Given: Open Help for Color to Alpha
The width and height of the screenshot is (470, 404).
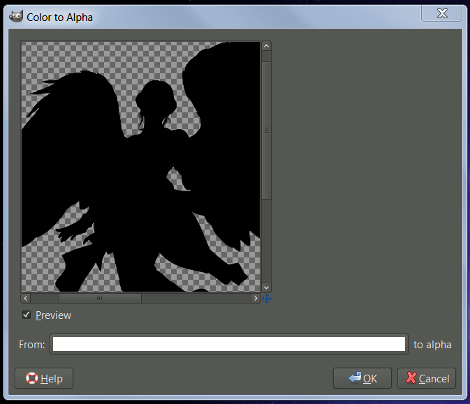Looking at the screenshot, I should pyautogui.click(x=44, y=378).
